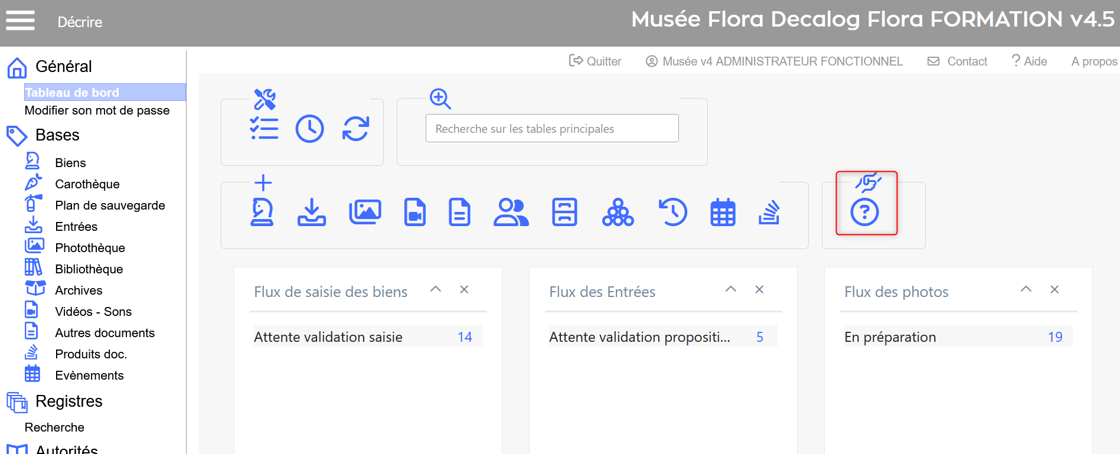1120x454 pixels.
Task: Click the Général home icon
Action: pyautogui.click(x=17, y=67)
